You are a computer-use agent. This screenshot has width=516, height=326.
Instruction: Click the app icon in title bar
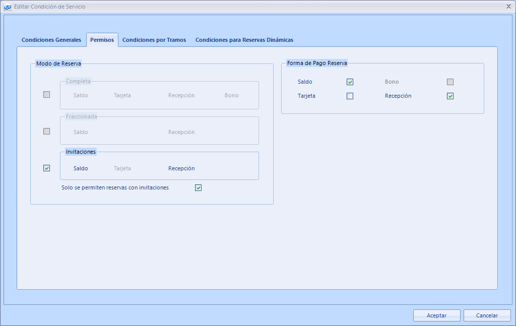tap(8, 7)
